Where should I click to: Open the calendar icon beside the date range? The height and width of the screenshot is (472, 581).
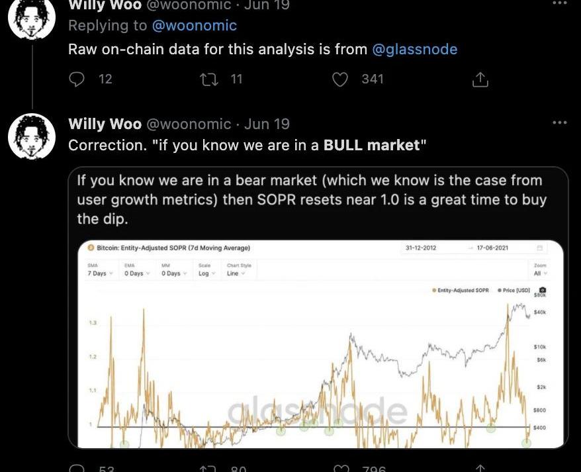(539, 248)
